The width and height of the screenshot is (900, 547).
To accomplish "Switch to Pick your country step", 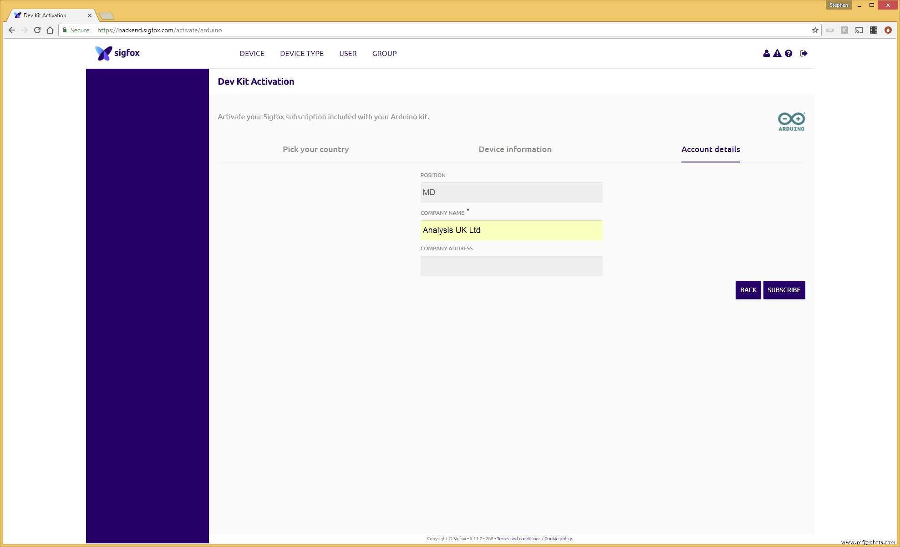I will point(315,149).
